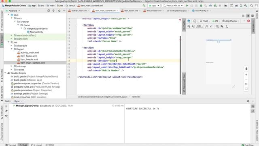Switch to activity_main.xml tab
Image resolution: width=259 pixels, height=146 pixels.
79,11
